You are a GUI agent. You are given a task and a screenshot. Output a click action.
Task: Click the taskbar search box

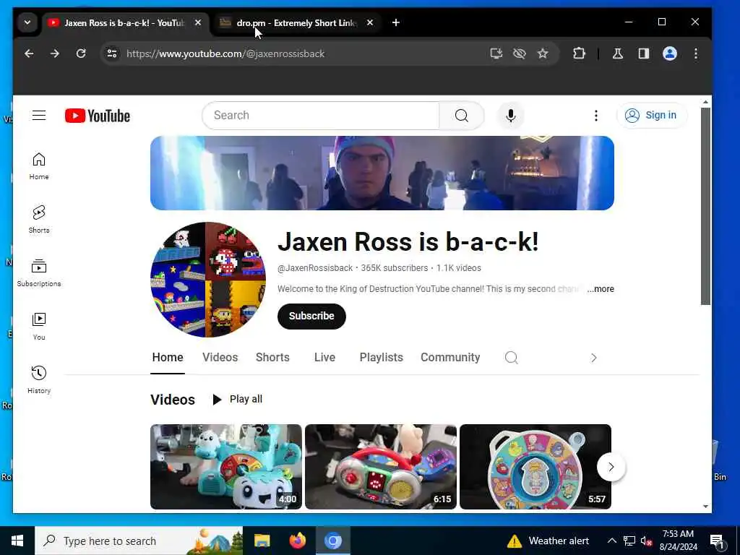(x=139, y=541)
